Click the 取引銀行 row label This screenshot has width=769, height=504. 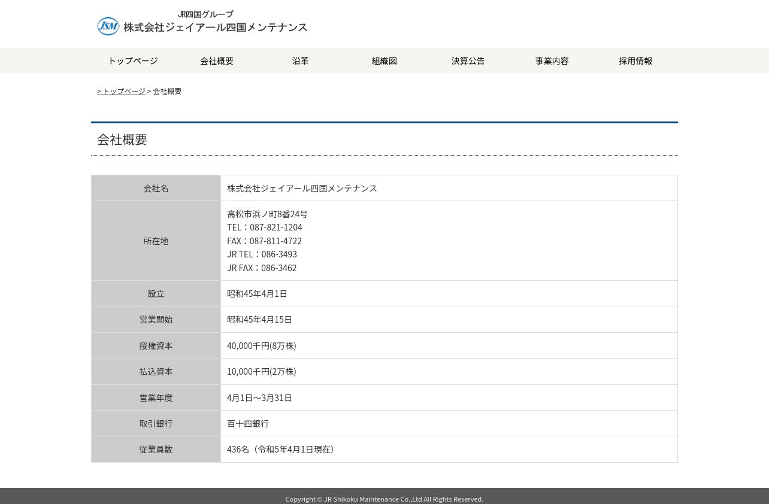(x=156, y=423)
